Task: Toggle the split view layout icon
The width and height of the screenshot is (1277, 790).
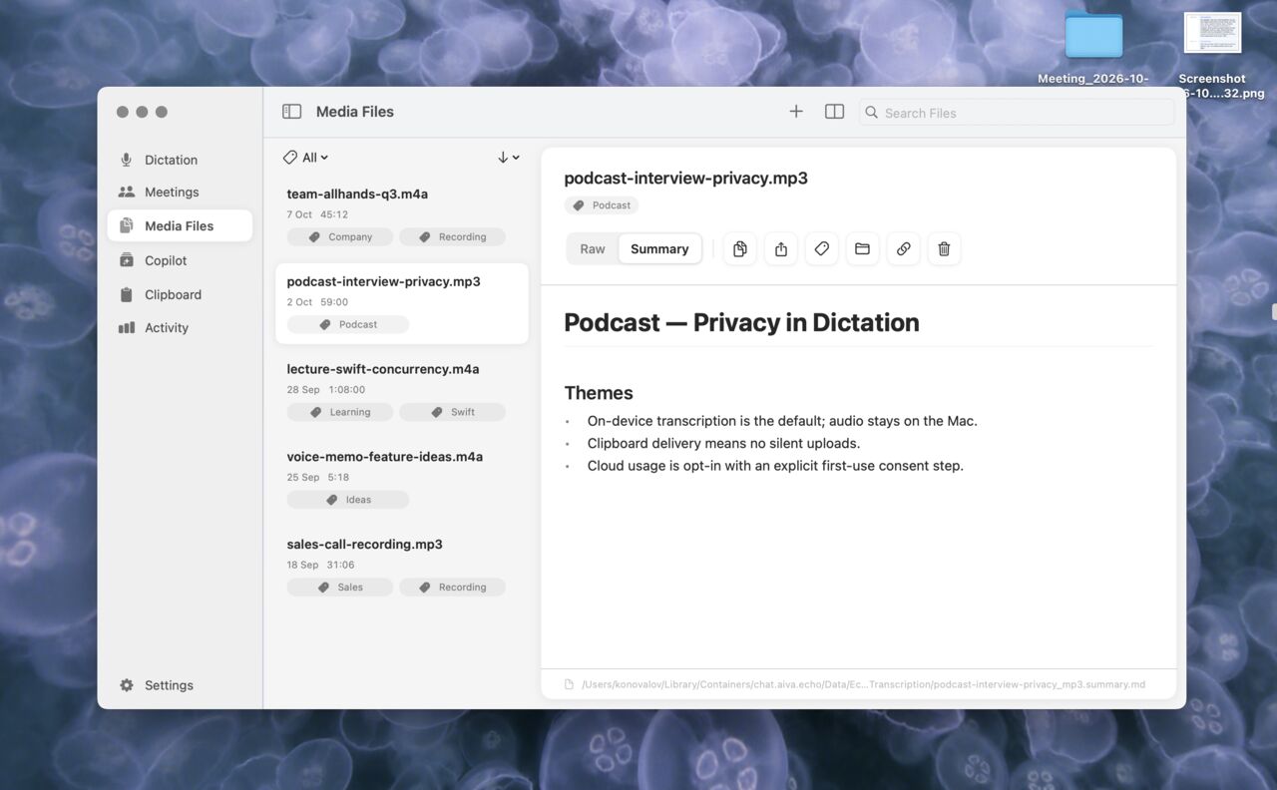Action: tap(835, 112)
